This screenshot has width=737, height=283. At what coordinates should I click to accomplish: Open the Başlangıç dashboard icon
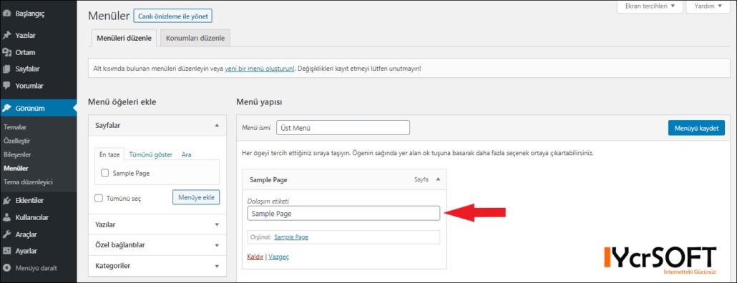click(6, 14)
